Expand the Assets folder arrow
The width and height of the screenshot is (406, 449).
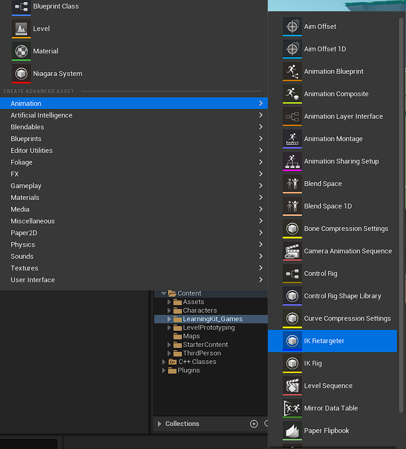(x=169, y=302)
